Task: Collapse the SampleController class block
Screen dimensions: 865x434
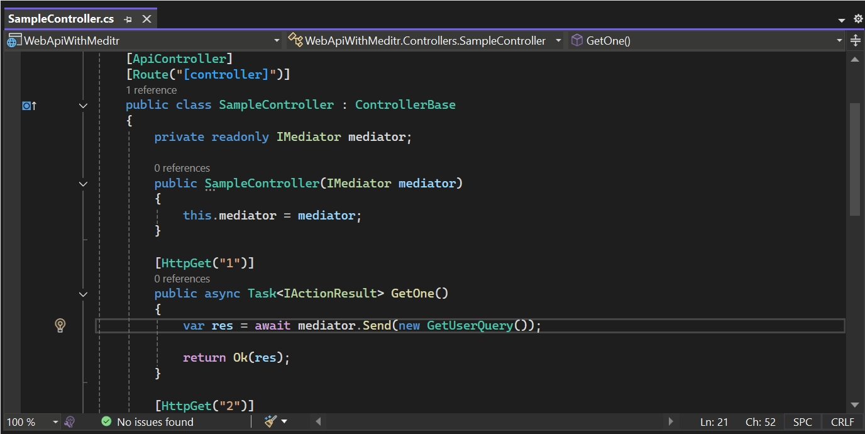Action: coord(83,106)
